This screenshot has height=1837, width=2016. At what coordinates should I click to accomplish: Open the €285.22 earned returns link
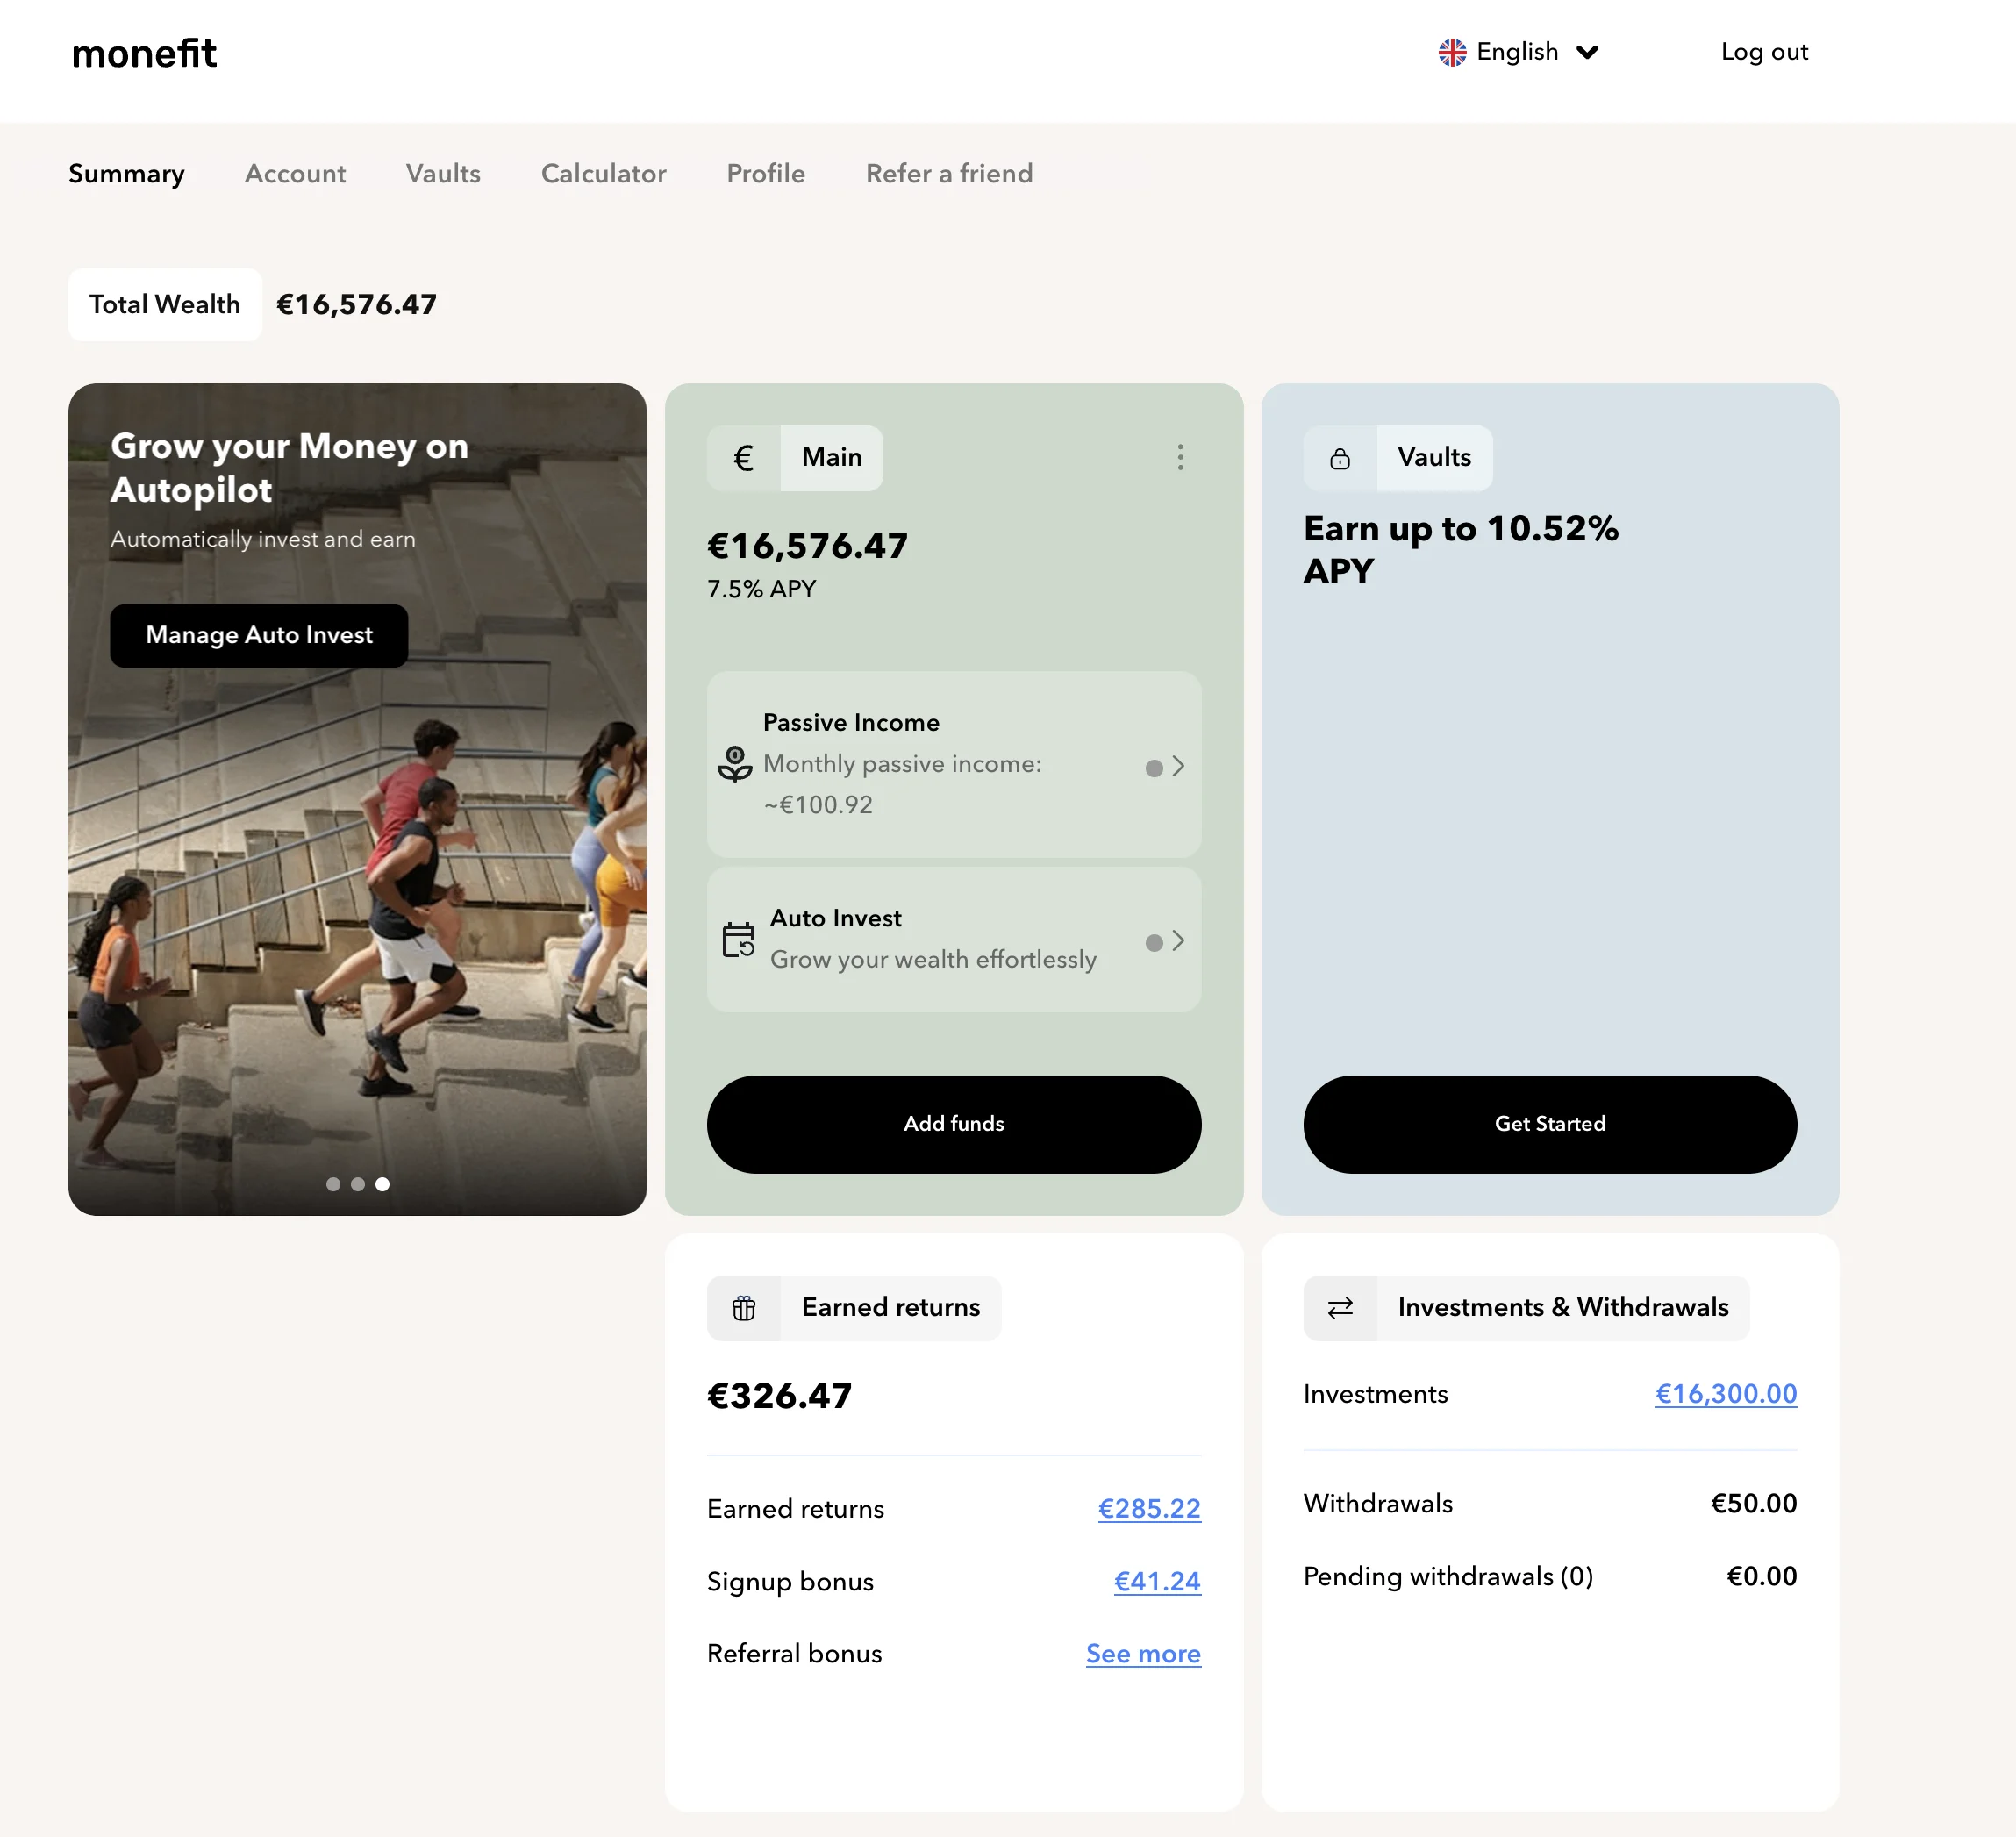click(x=1149, y=1508)
